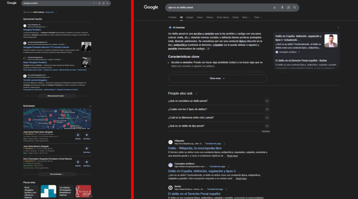
Task: Expand '¿Cuáles son los 5 tipos de delitos?'
Action: (267, 109)
